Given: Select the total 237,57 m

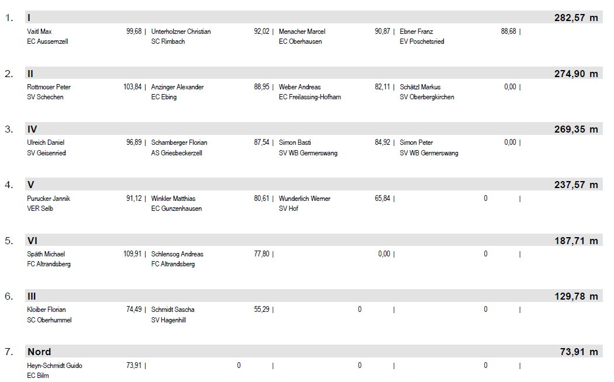Looking at the screenshot, I should click(x=575, y=185).
